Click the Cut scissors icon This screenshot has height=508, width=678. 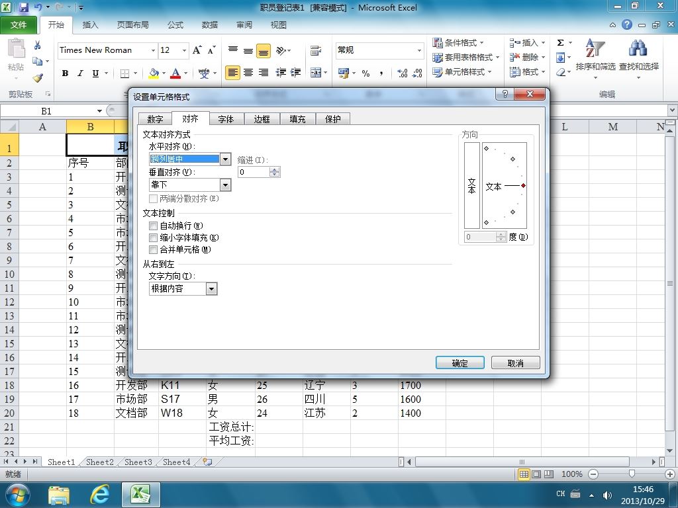click(38, 45)
